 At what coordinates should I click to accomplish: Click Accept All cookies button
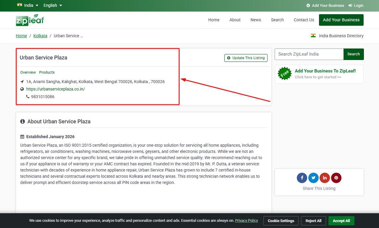341,221
